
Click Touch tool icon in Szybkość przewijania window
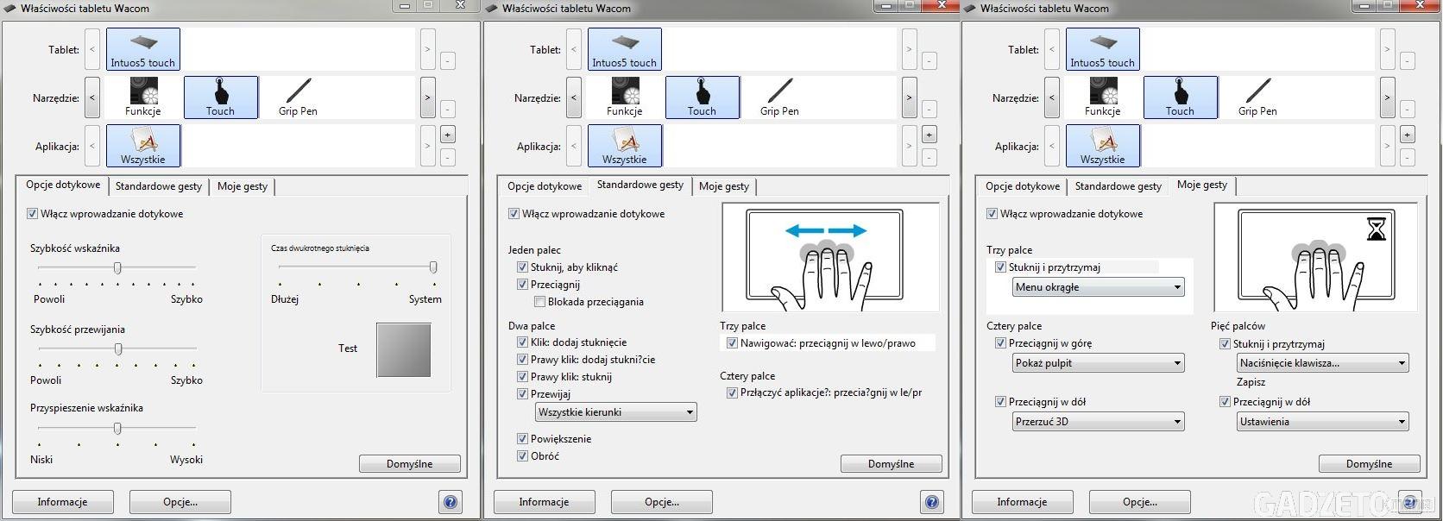(x=220, y=97)
